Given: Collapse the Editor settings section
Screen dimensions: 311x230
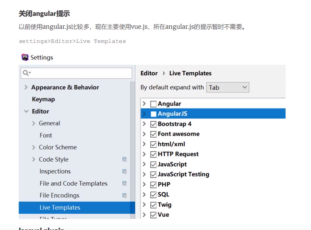Looking at the screenshot, I should 26,111.
